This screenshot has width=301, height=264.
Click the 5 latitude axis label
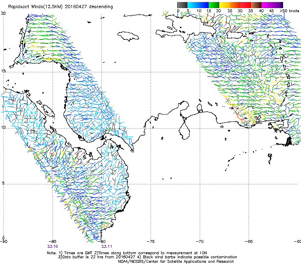tap(3, 183)
